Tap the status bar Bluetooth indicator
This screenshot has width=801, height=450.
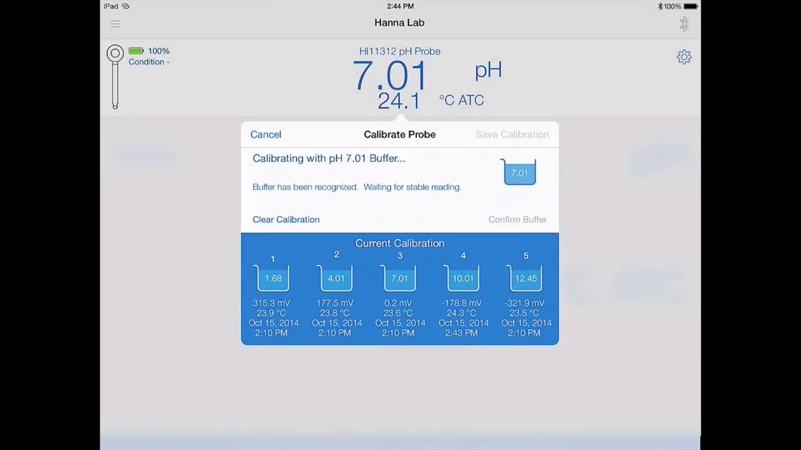point(660,6)
